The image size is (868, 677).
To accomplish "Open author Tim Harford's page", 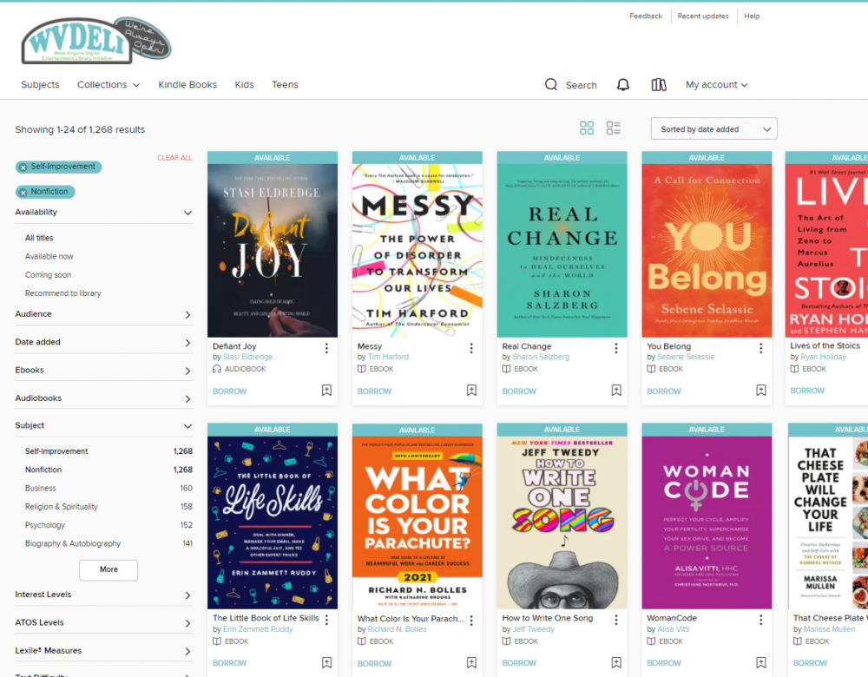I will click(389, 357).
